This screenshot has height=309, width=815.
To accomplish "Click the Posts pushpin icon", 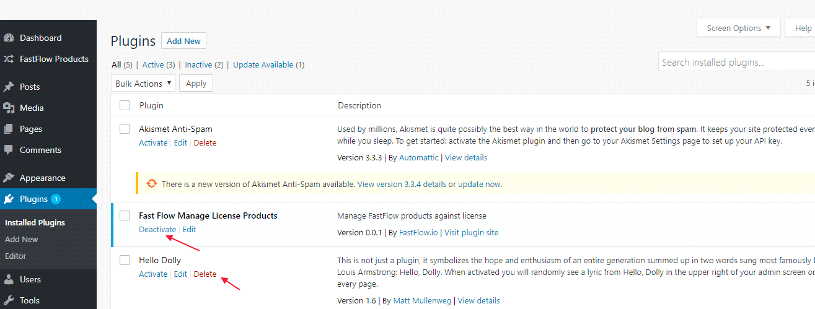I will pos(9,87).
